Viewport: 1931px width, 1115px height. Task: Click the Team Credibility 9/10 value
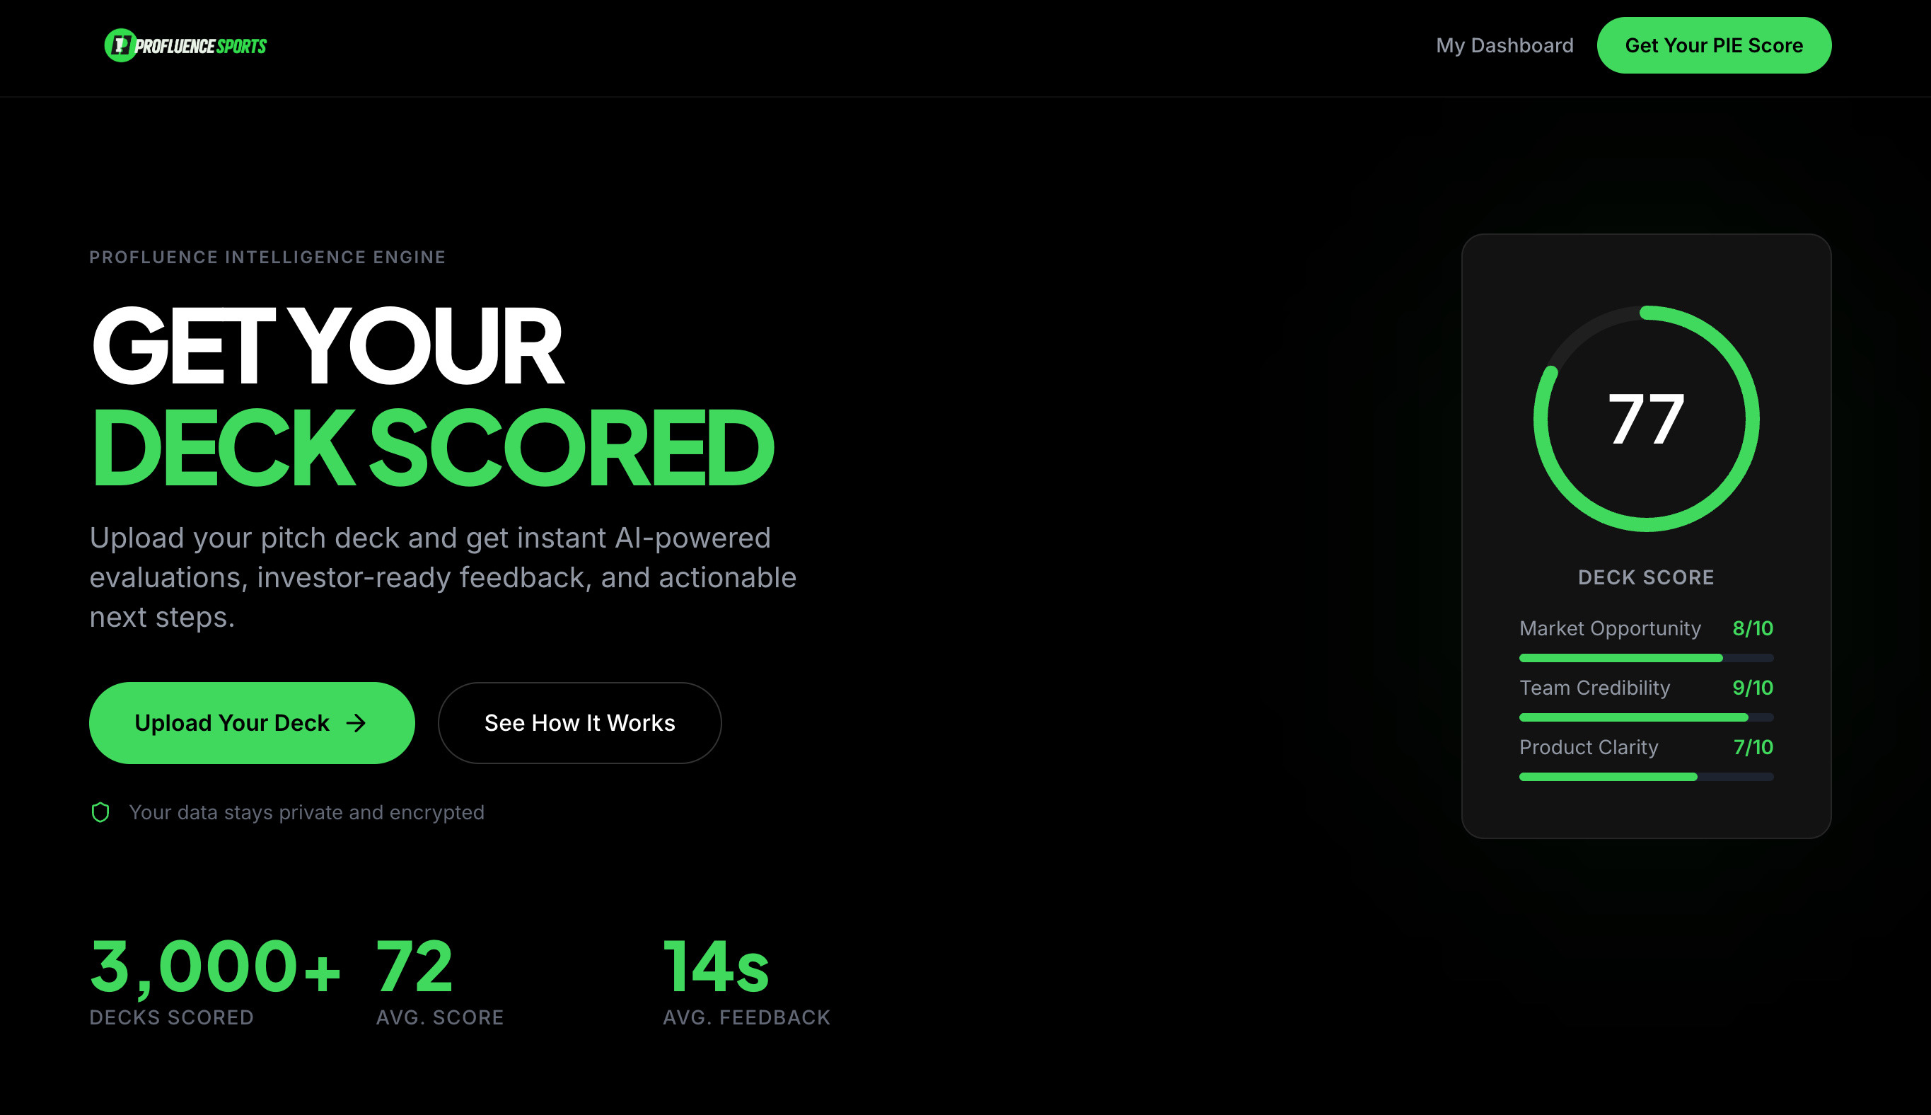click(1753, 688)
